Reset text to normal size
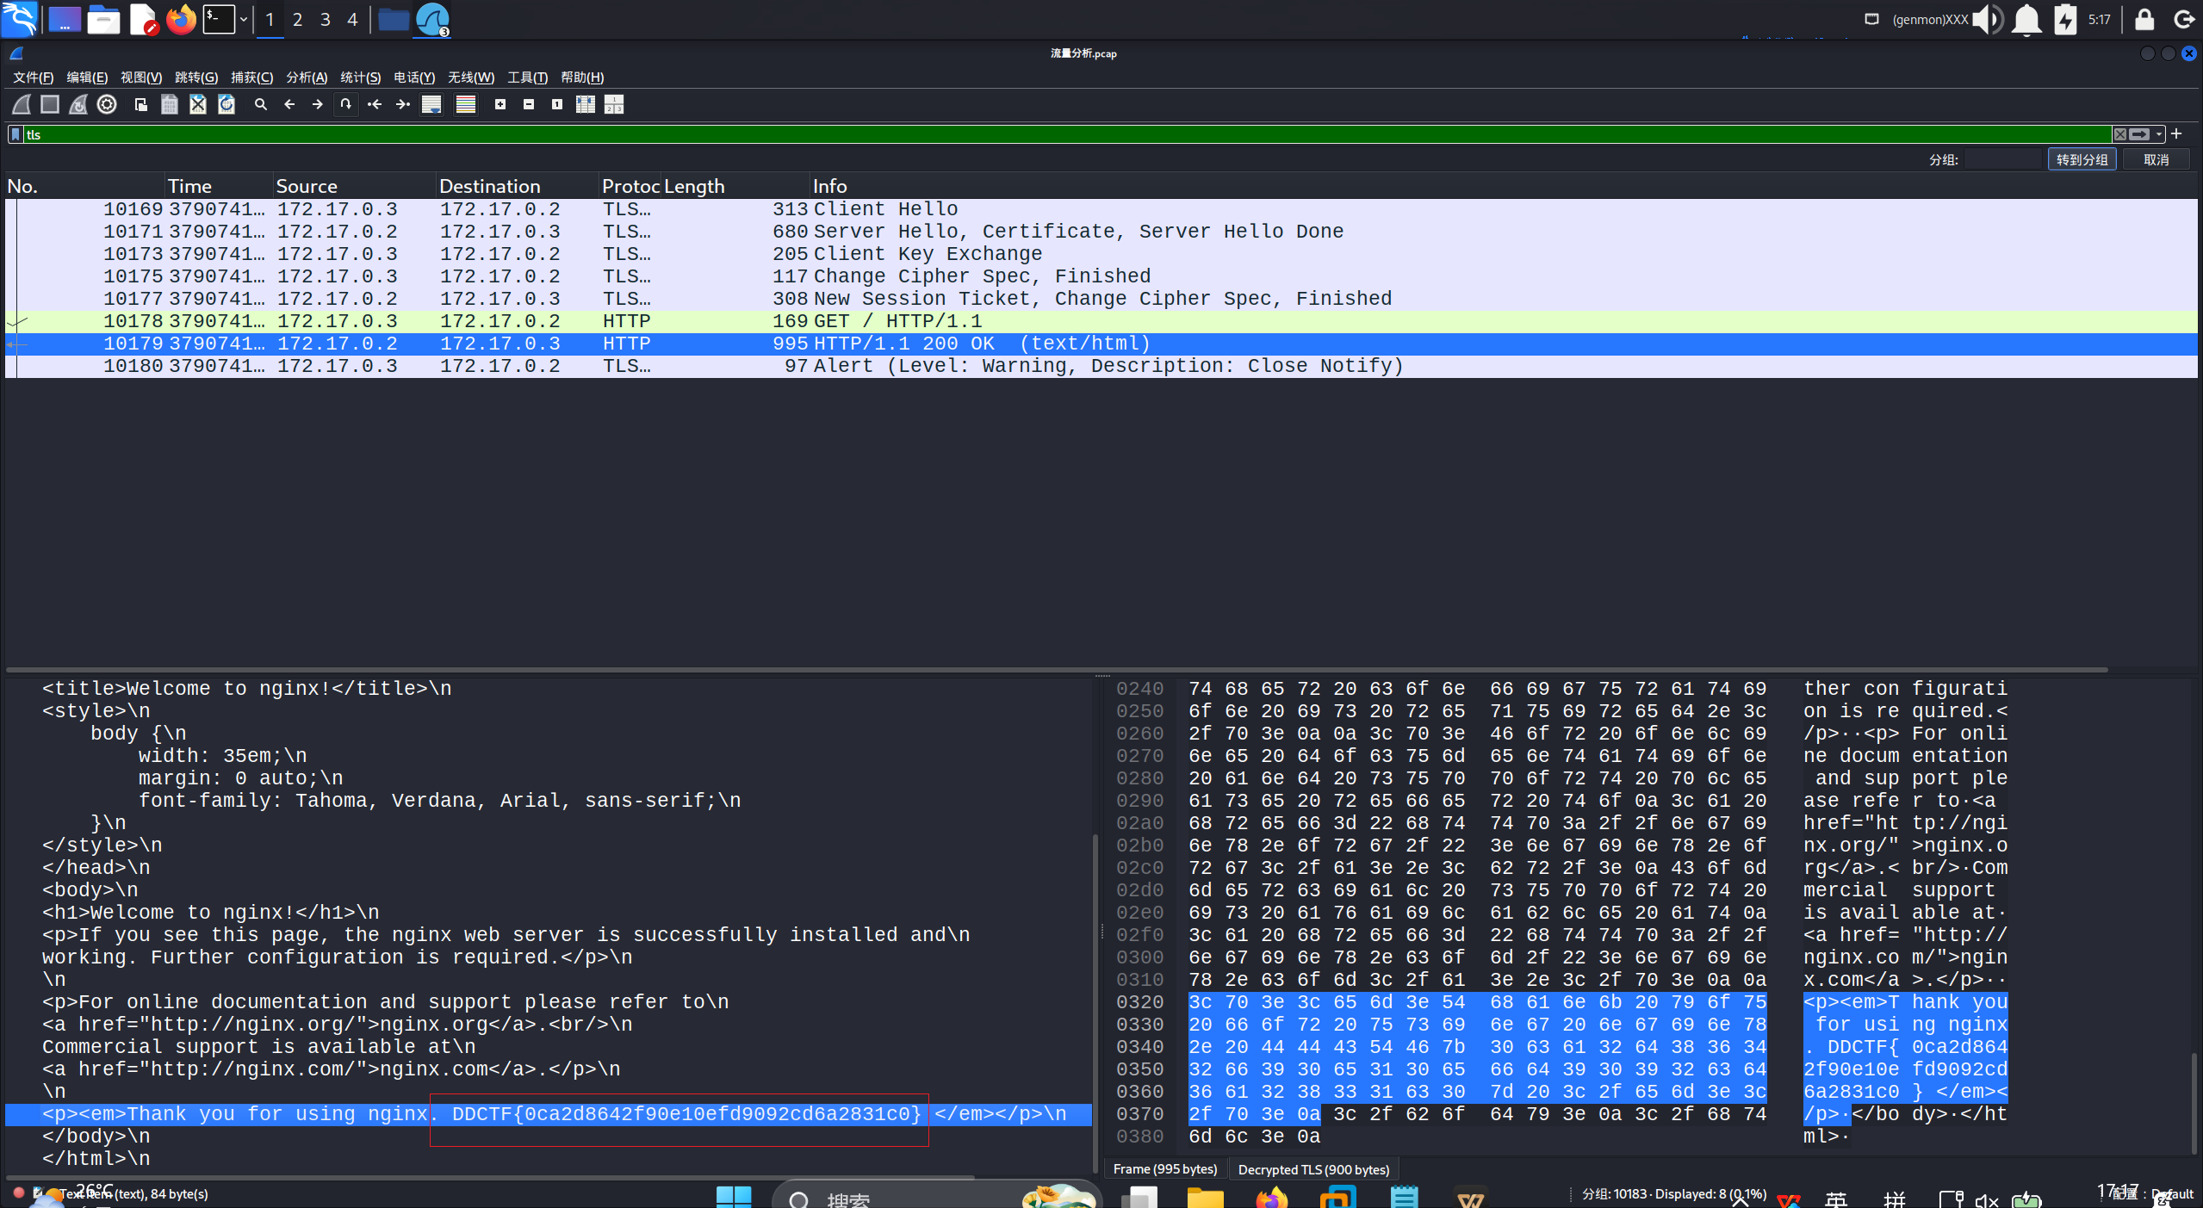Image resolution: width=2203 pixels, height=1208 pixels. tap(557, 104)
